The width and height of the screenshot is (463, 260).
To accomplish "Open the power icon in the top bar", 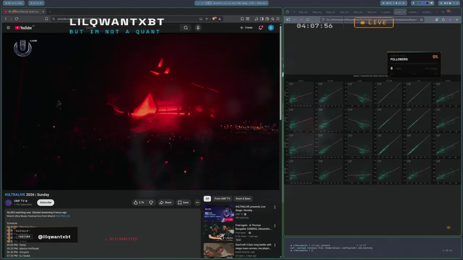I will pos(457,3).
